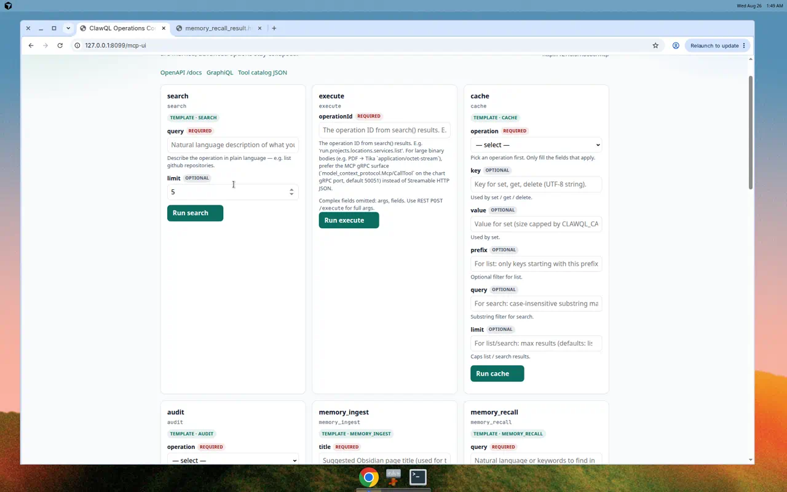Open the tab search dropdown arrow
The width and height of the screenshot is (787, 492).
tap(68, 28)
